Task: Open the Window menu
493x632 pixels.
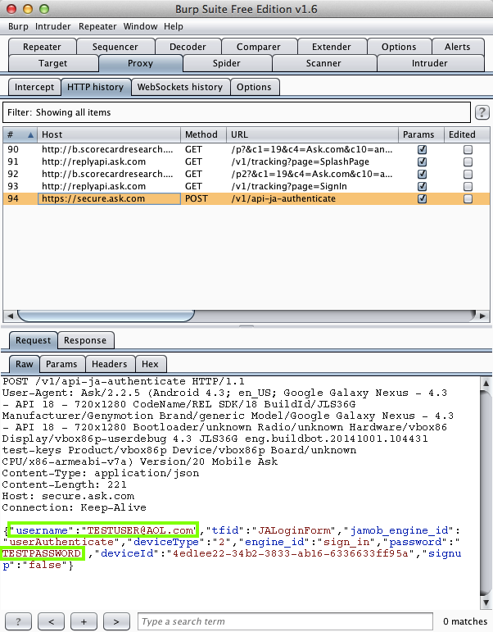Action: pos(140,26)
